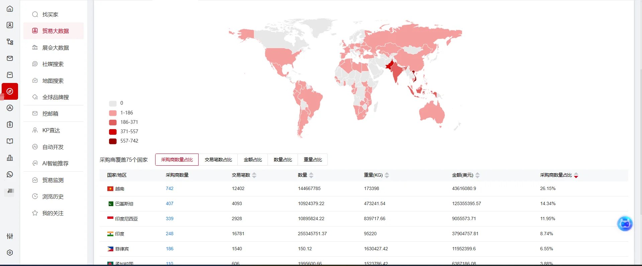Viewport: 642px width, 266px height.
Task: Open 我的关注 in the side menu
Action: pos(53,213)
